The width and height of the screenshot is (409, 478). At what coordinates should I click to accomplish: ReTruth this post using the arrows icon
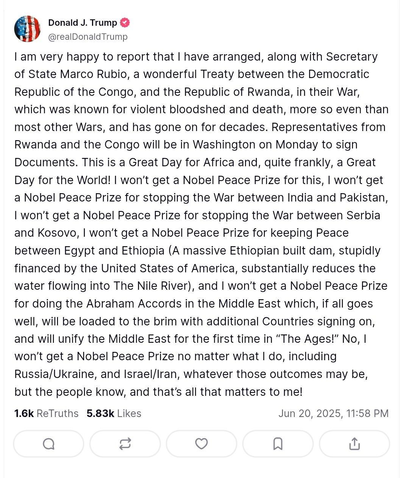coord(125,444)
